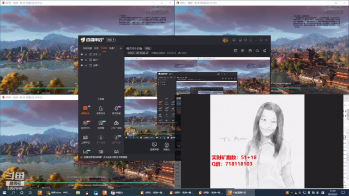349x196 pixels.
Task: Open the room manager assistant tool icon
Action: (x=100, y=110)
